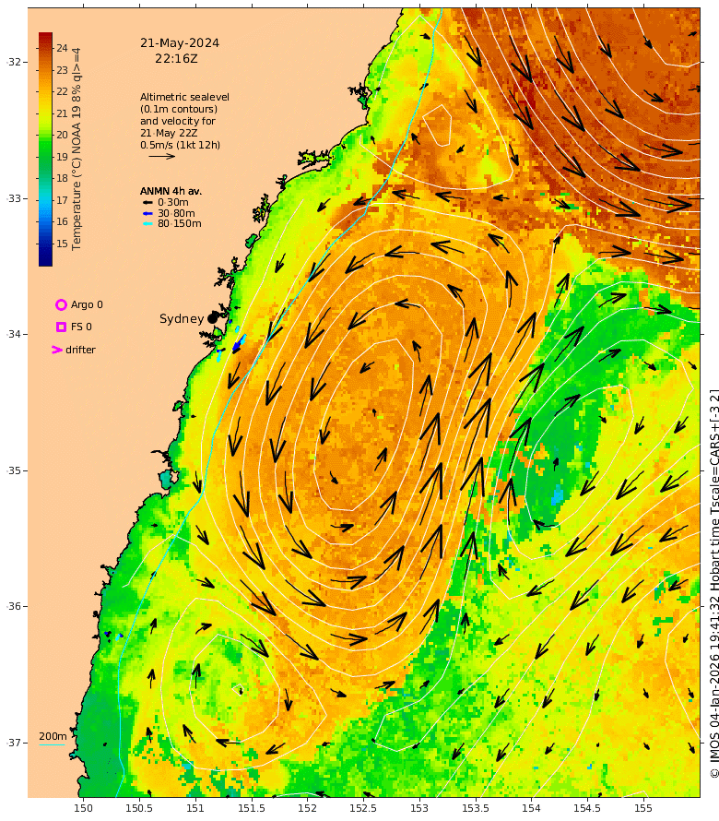Click the 'drifter' legend label
This screenshot has height=821, width=719.
[x=80, y=350]
